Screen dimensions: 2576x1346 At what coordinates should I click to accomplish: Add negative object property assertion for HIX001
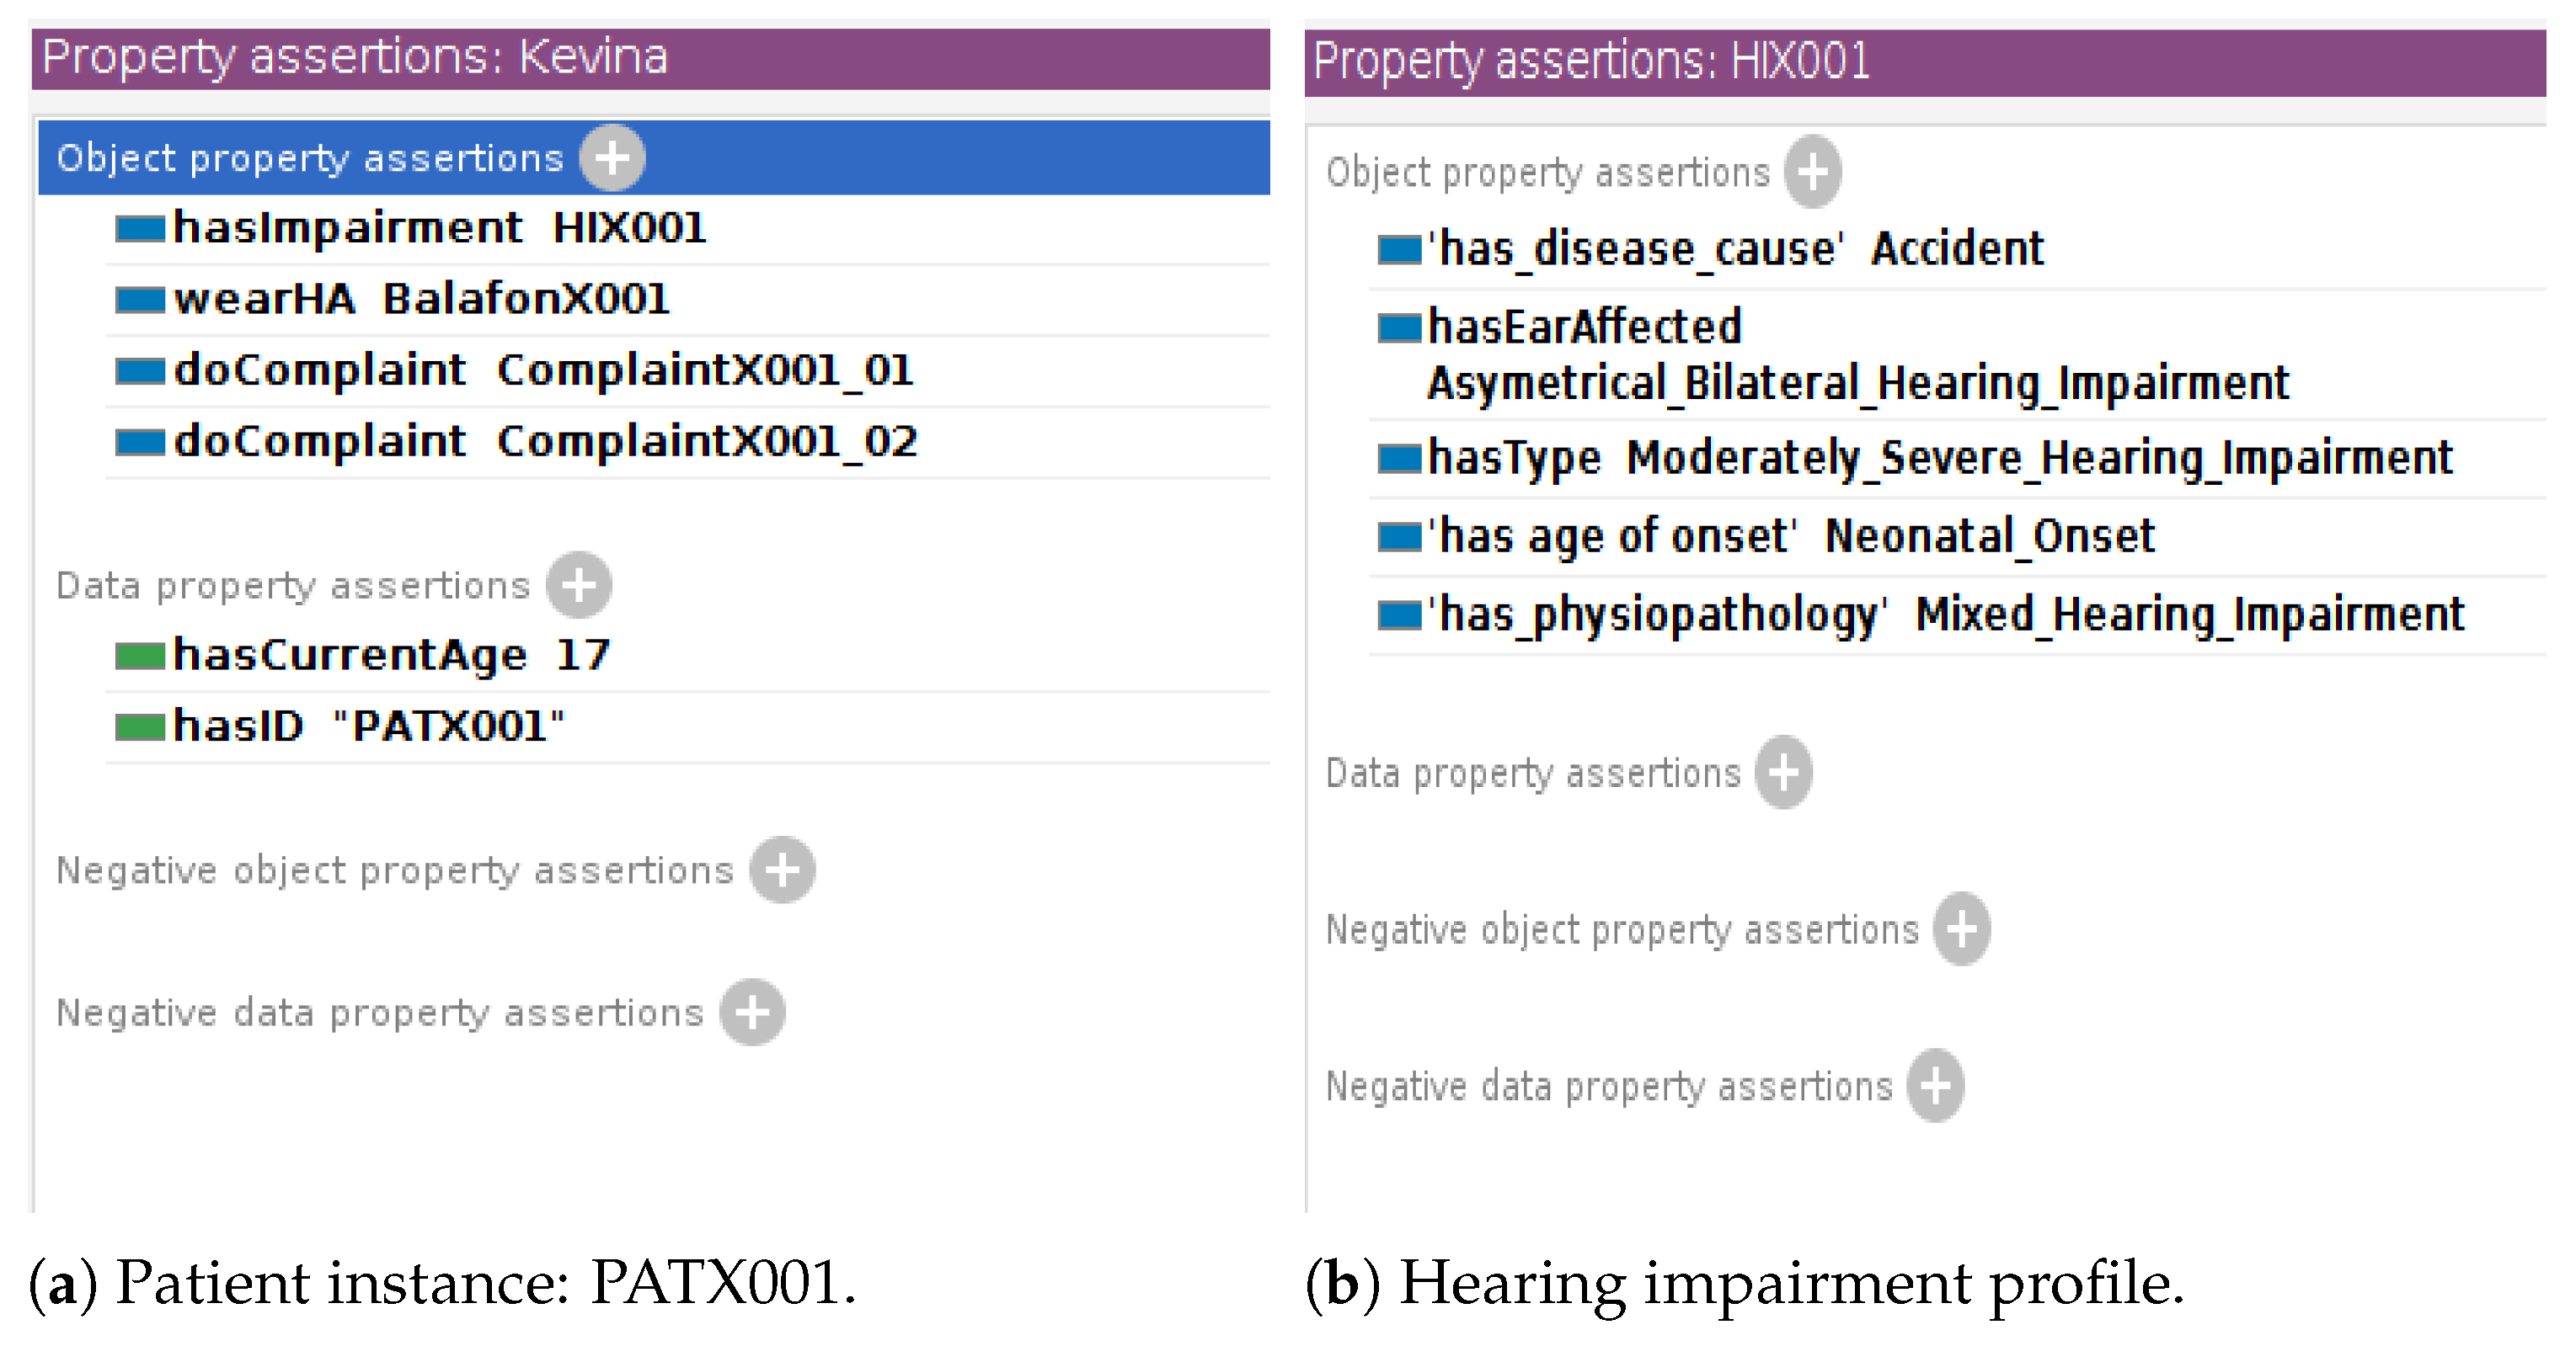(x=1961, y=929)
